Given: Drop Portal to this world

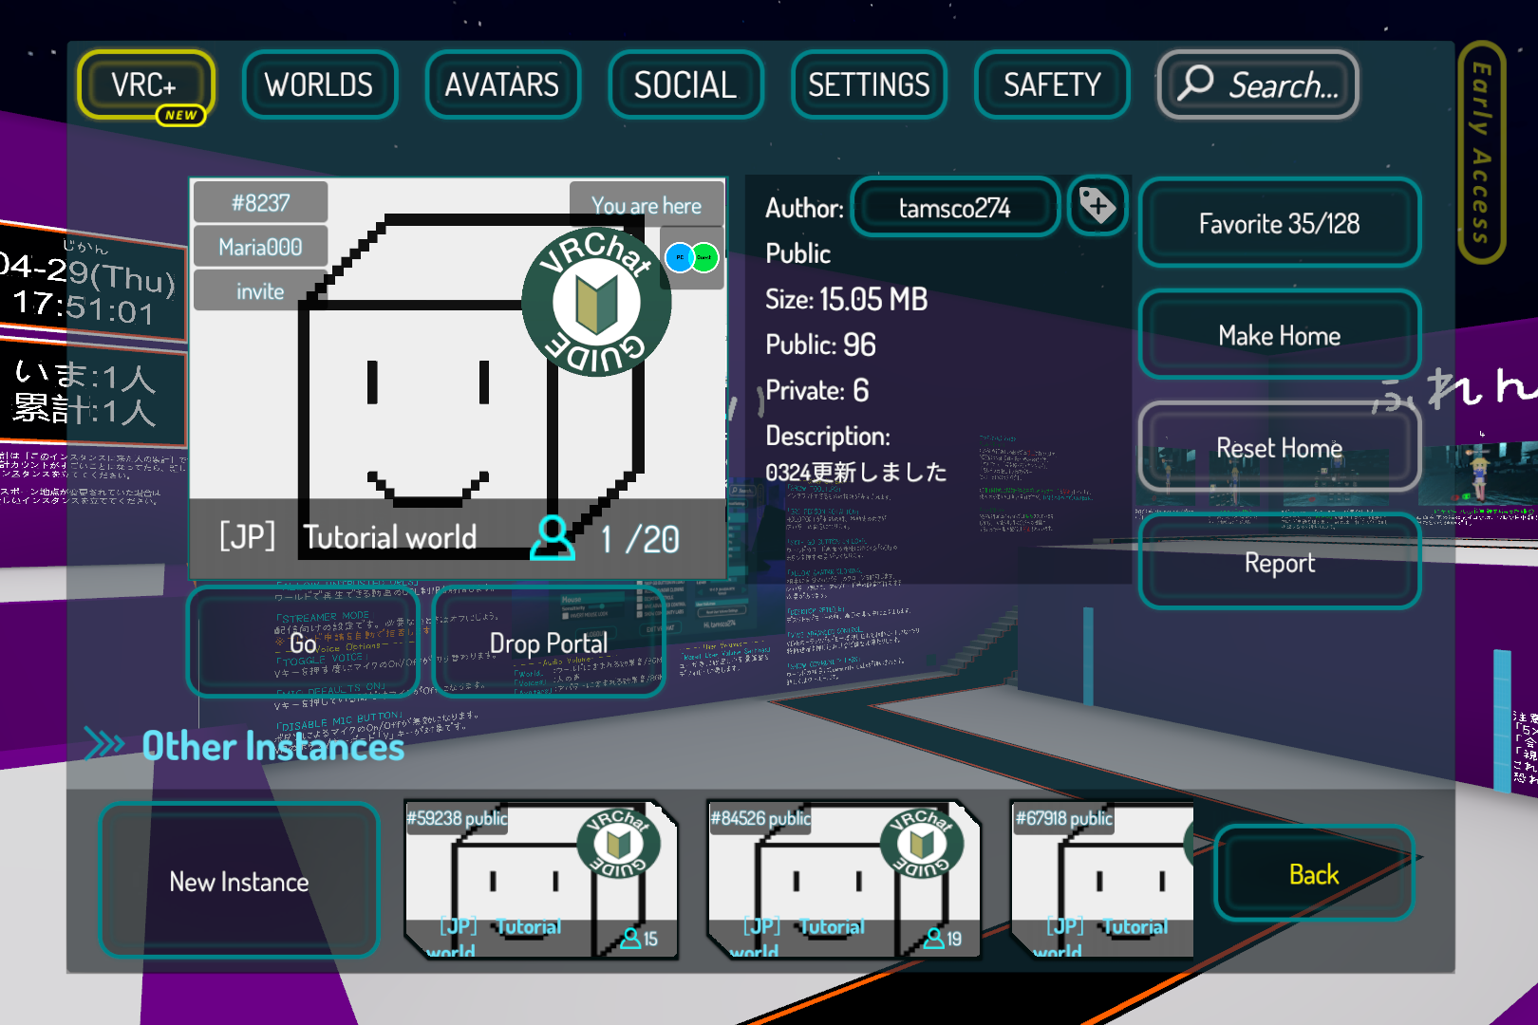Looking at the screenshot, I should (x=548, y=643).
